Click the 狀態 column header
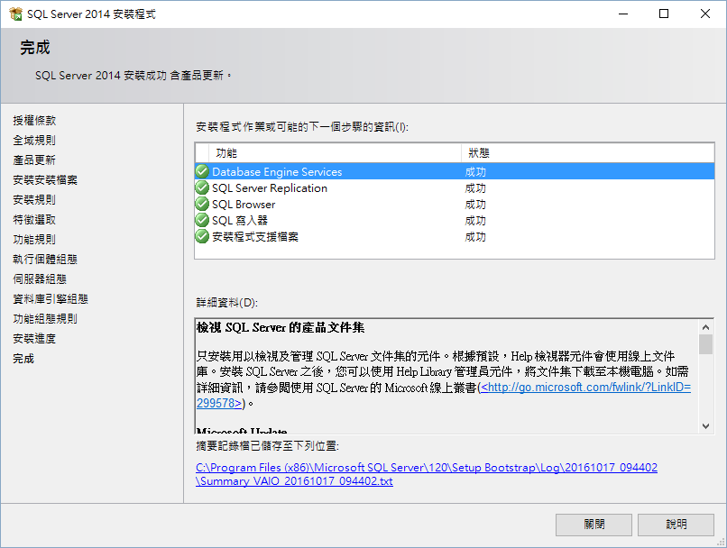 click(x=587, y=153)
